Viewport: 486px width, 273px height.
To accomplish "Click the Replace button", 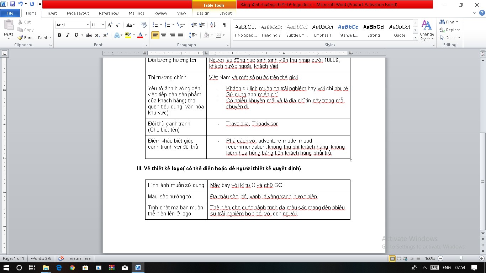I will click(x=450, y=30).
